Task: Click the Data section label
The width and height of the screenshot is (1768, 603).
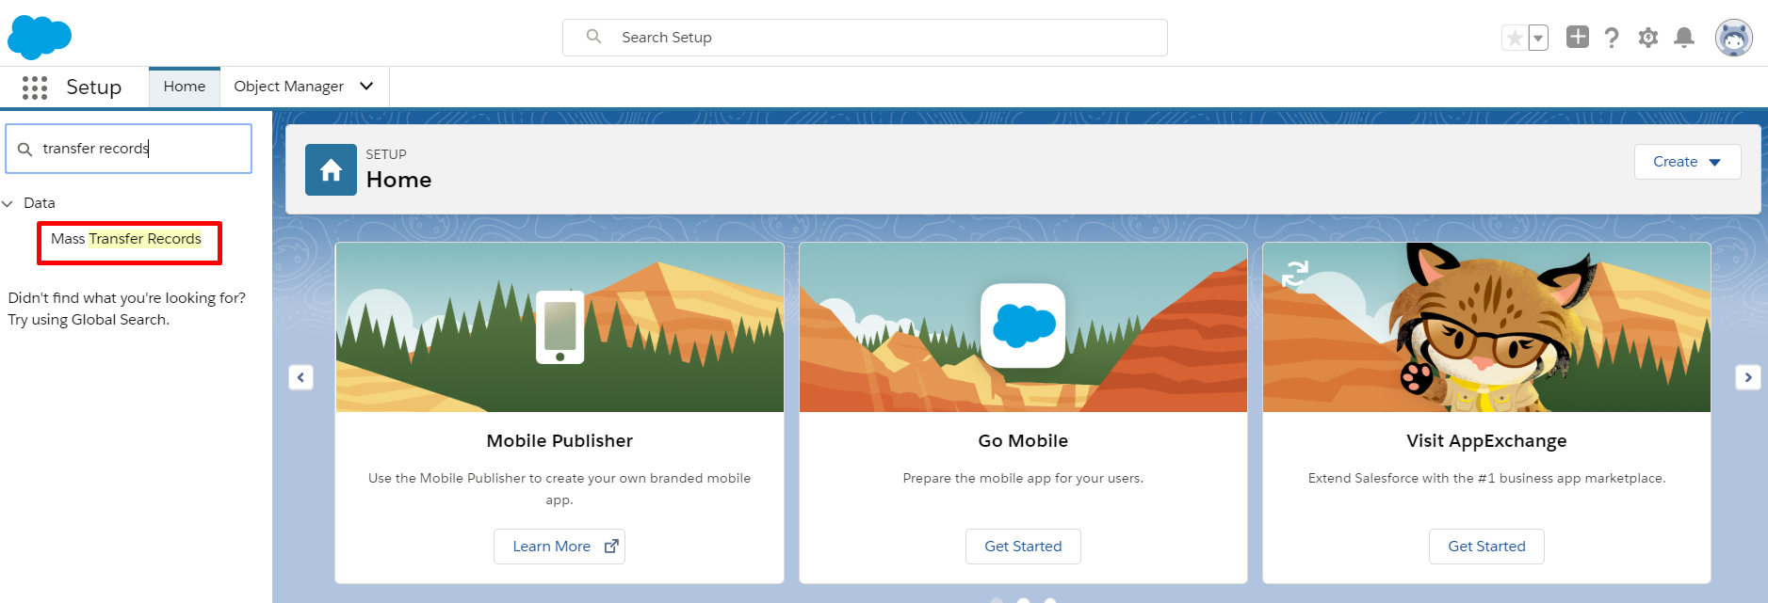Action: (x=40, y=203)
